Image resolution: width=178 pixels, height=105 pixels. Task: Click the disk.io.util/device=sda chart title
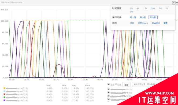pyautogui.click(x=12, y=2)
